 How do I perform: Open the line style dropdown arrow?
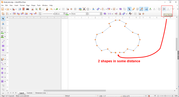click(53, 14)
